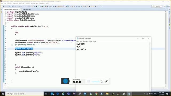Viewport: 171px width, 96px height.
Task: Open Notepad Format menu
Action: coord(85,41)
